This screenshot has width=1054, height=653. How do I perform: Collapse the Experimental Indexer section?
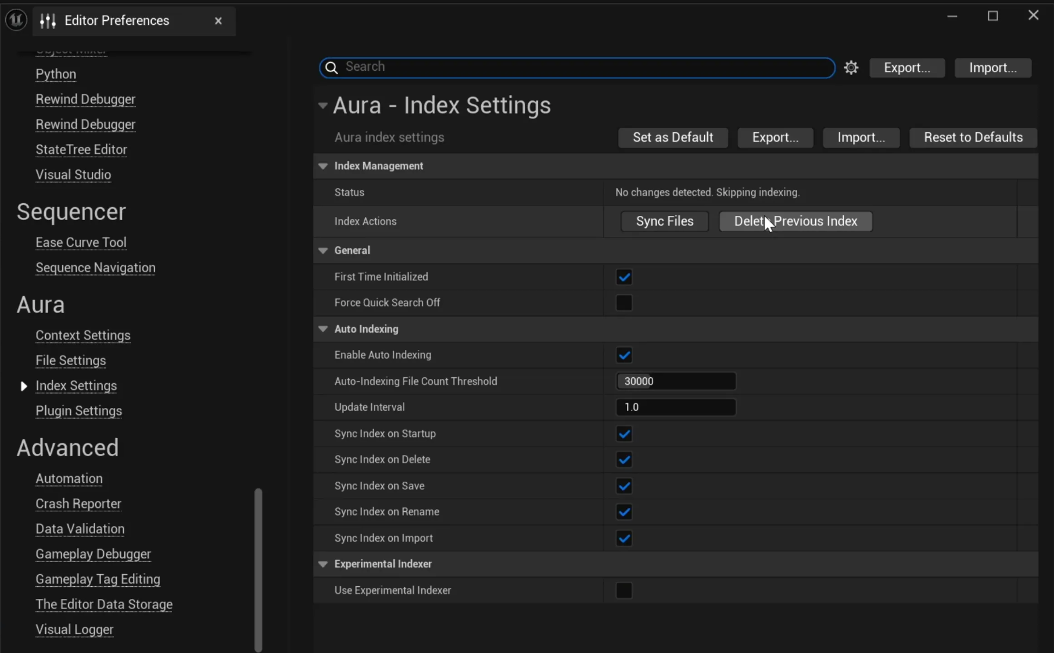coord(323,564)
